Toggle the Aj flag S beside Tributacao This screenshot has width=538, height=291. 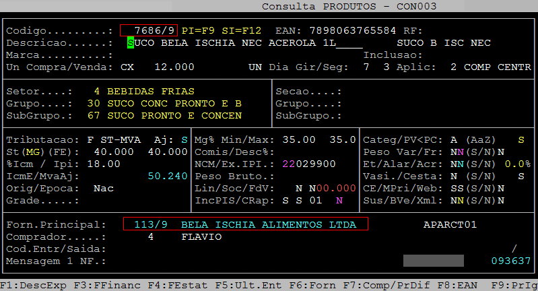pyautogui.click(x=184, y=139)
